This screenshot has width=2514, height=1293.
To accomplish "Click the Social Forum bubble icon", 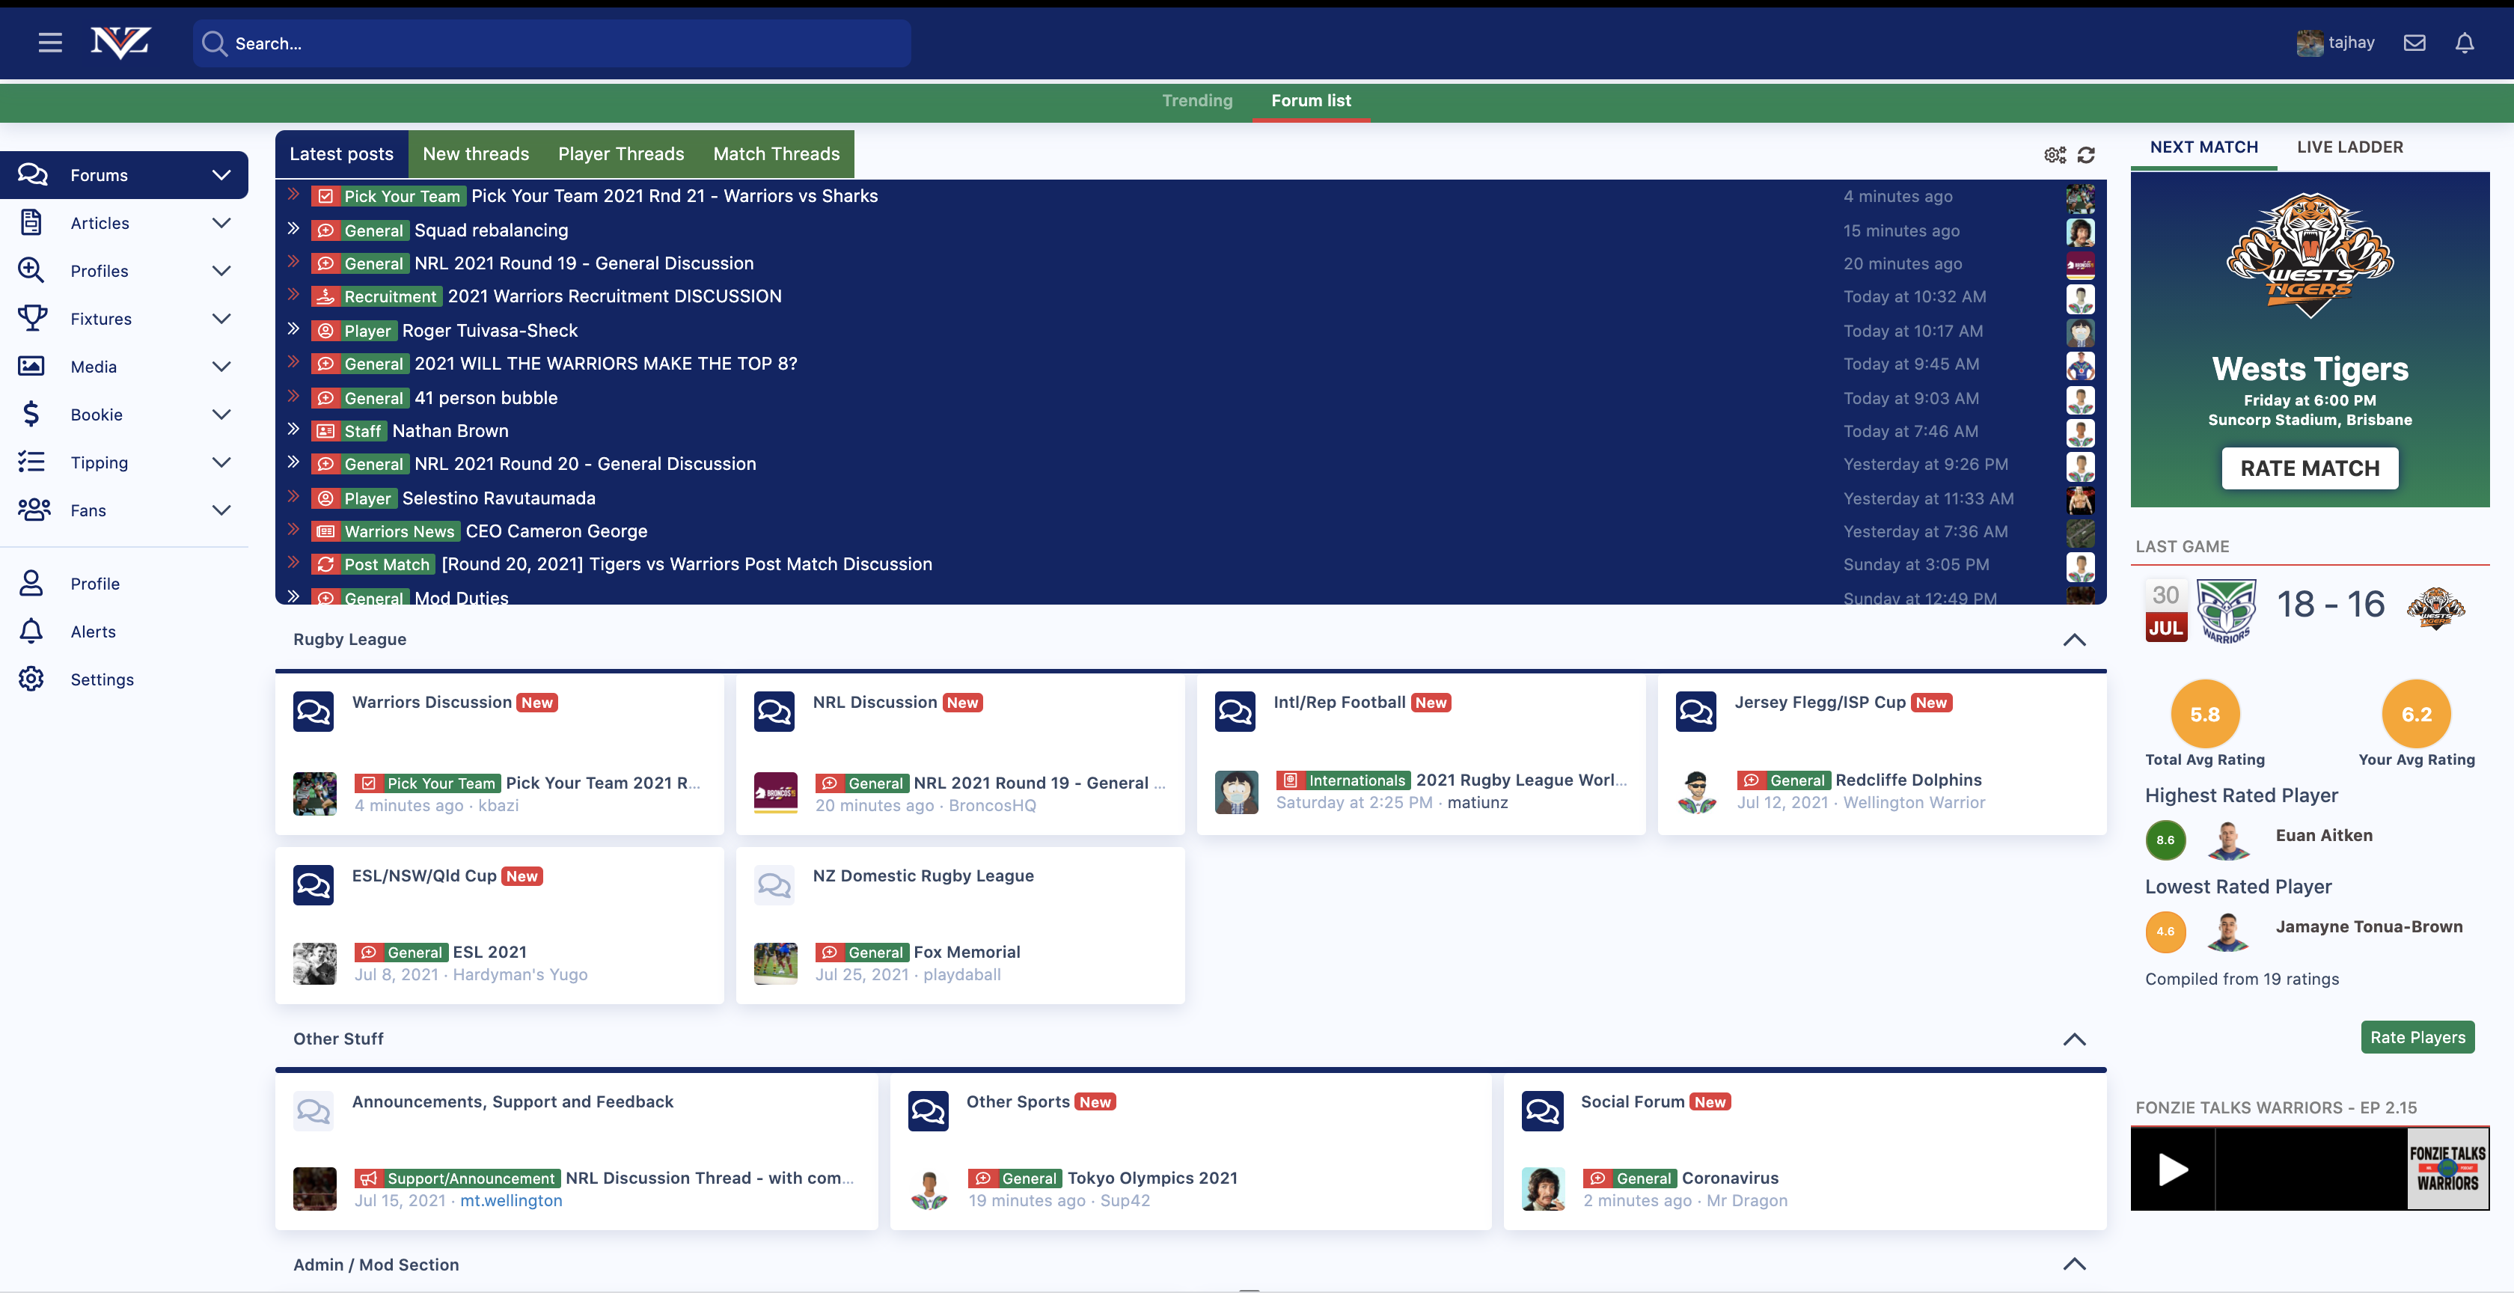I will (1542, 1110).
